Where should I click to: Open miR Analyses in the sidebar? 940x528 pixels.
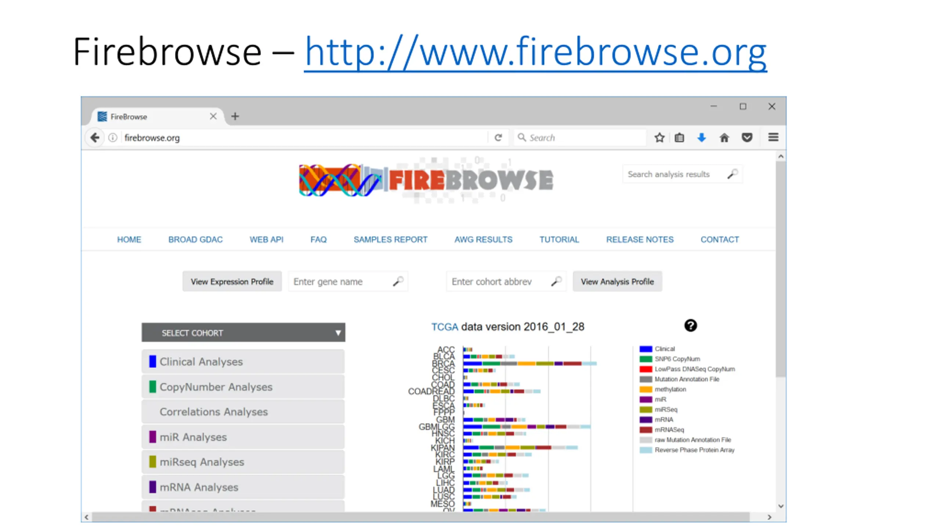pos(243,437)
